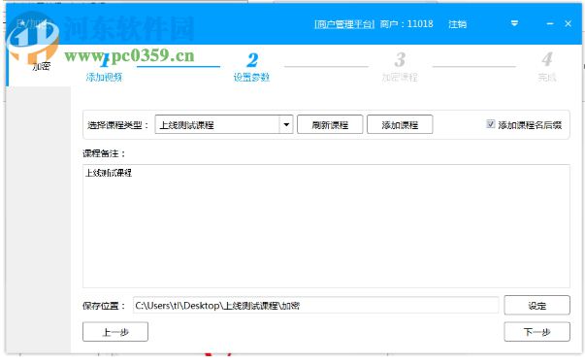Click 注销 to log out
Viewport: 585px width, 364px height.
tap(457, 24)
